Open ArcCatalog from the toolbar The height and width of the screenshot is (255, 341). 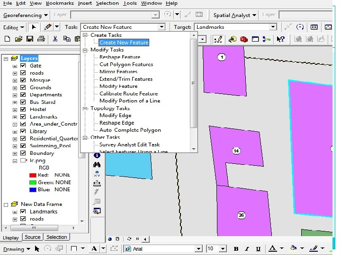coord(233,39)
